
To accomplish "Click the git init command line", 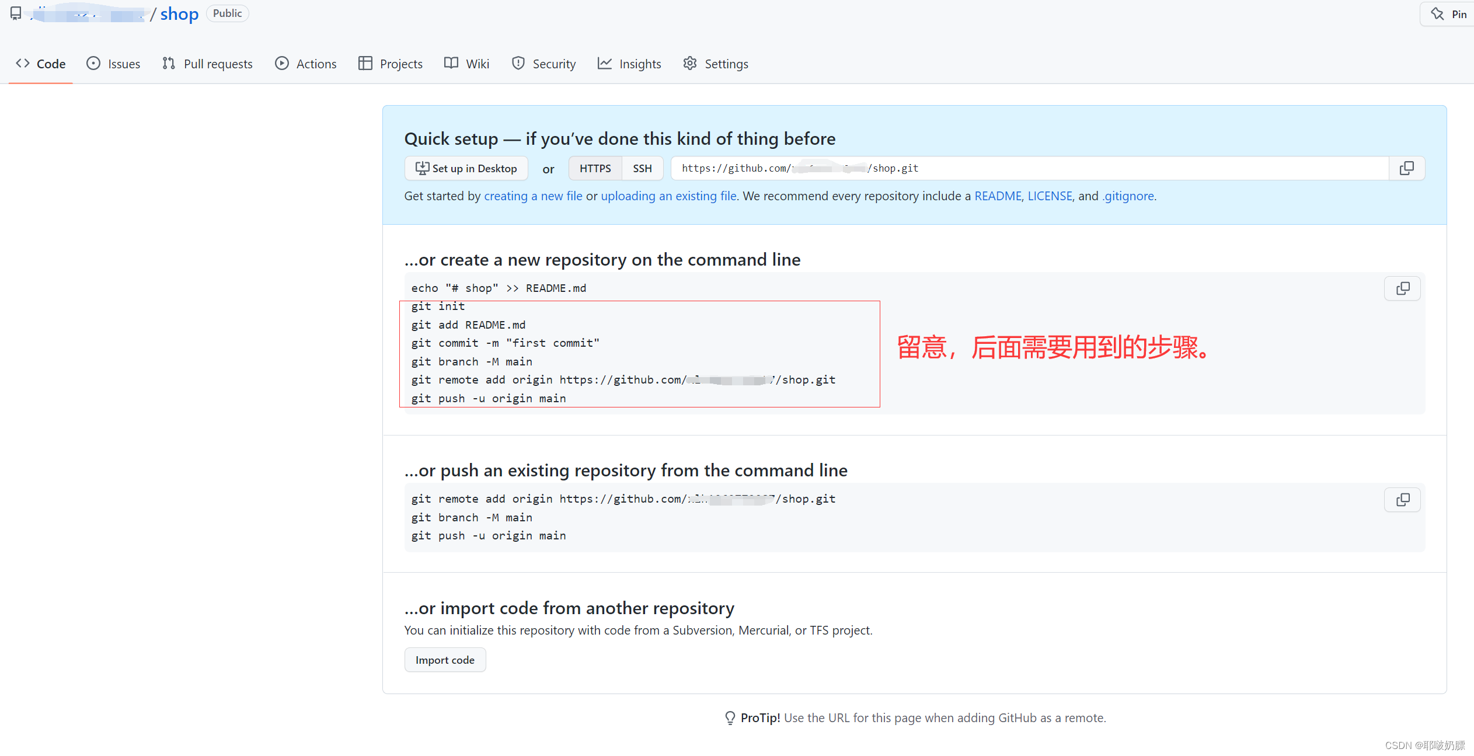I will pos(438,306).
